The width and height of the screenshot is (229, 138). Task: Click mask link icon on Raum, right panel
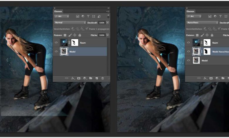pos(201,43)
